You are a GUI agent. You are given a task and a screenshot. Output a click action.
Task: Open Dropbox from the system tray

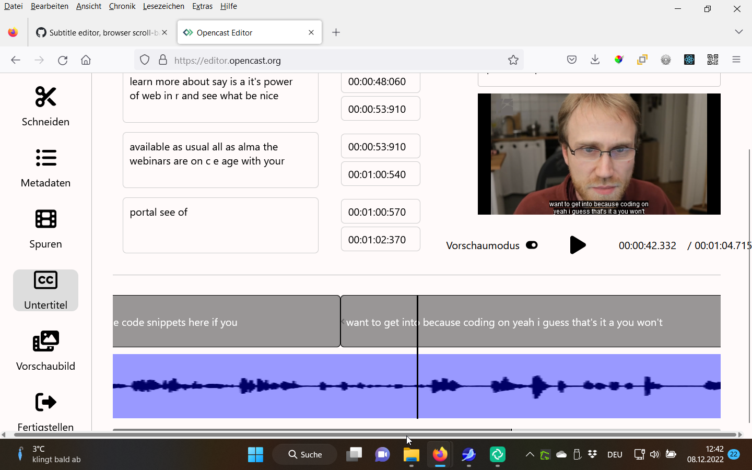coord(592,455)
